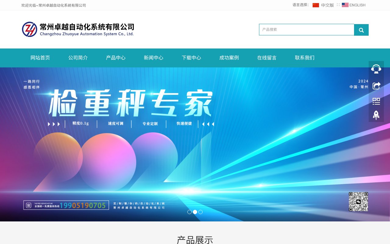Open the 新闻中心 menu
The image size is (390, 244).
pos(154,58)
